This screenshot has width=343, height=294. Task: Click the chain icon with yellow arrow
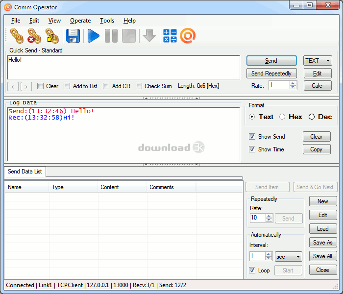[x=51, y=36]
